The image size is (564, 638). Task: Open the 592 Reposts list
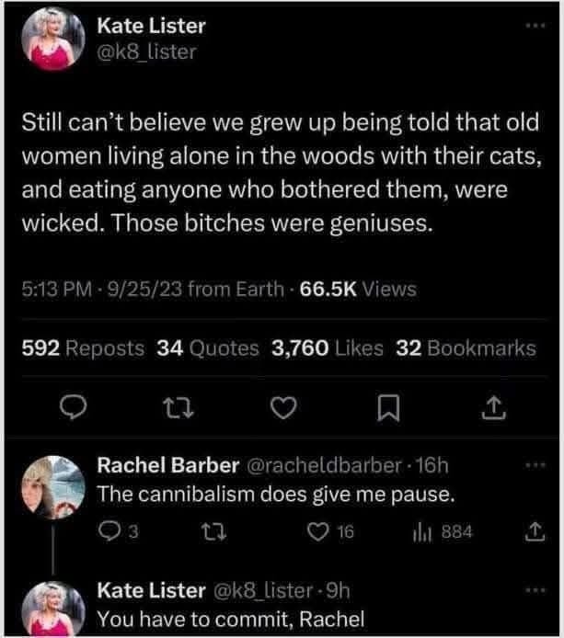83,348
